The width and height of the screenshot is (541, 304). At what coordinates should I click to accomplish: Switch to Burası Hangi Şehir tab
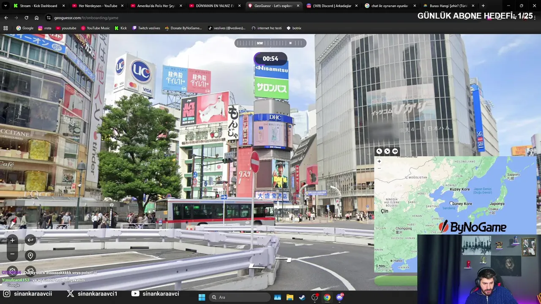click(448, 6)
